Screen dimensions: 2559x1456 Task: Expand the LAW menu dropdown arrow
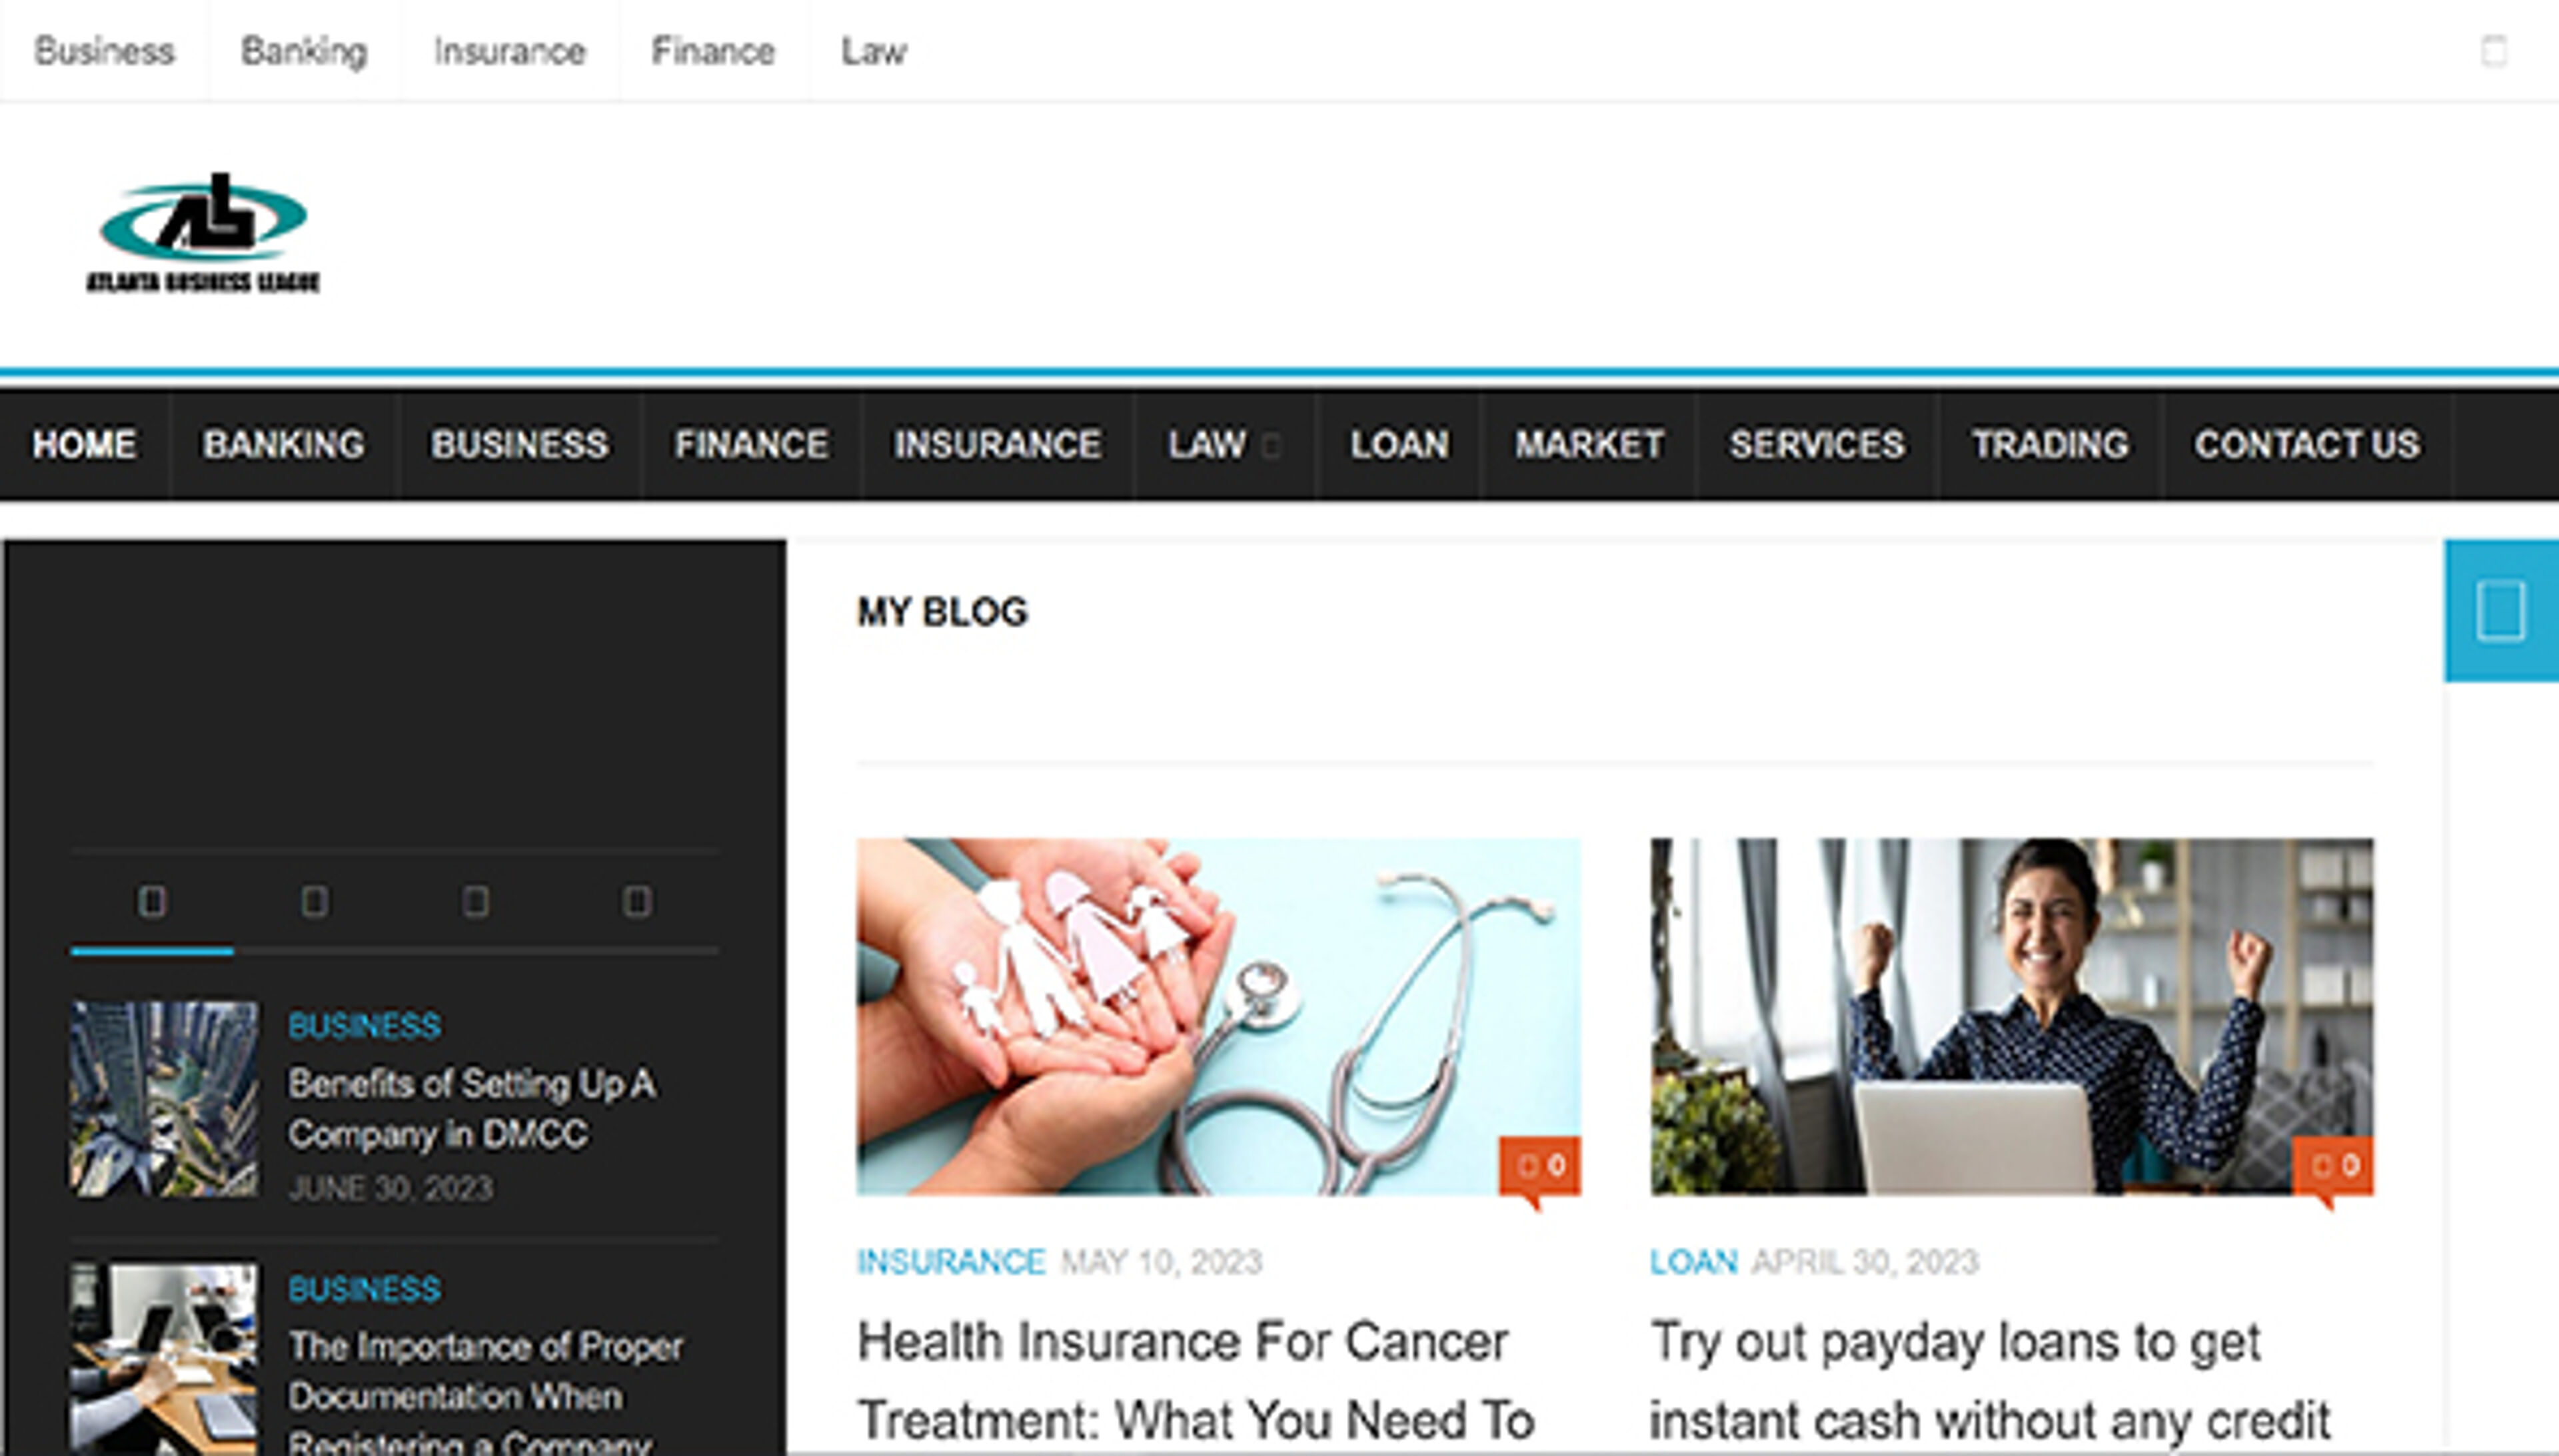coord(1272,446)
